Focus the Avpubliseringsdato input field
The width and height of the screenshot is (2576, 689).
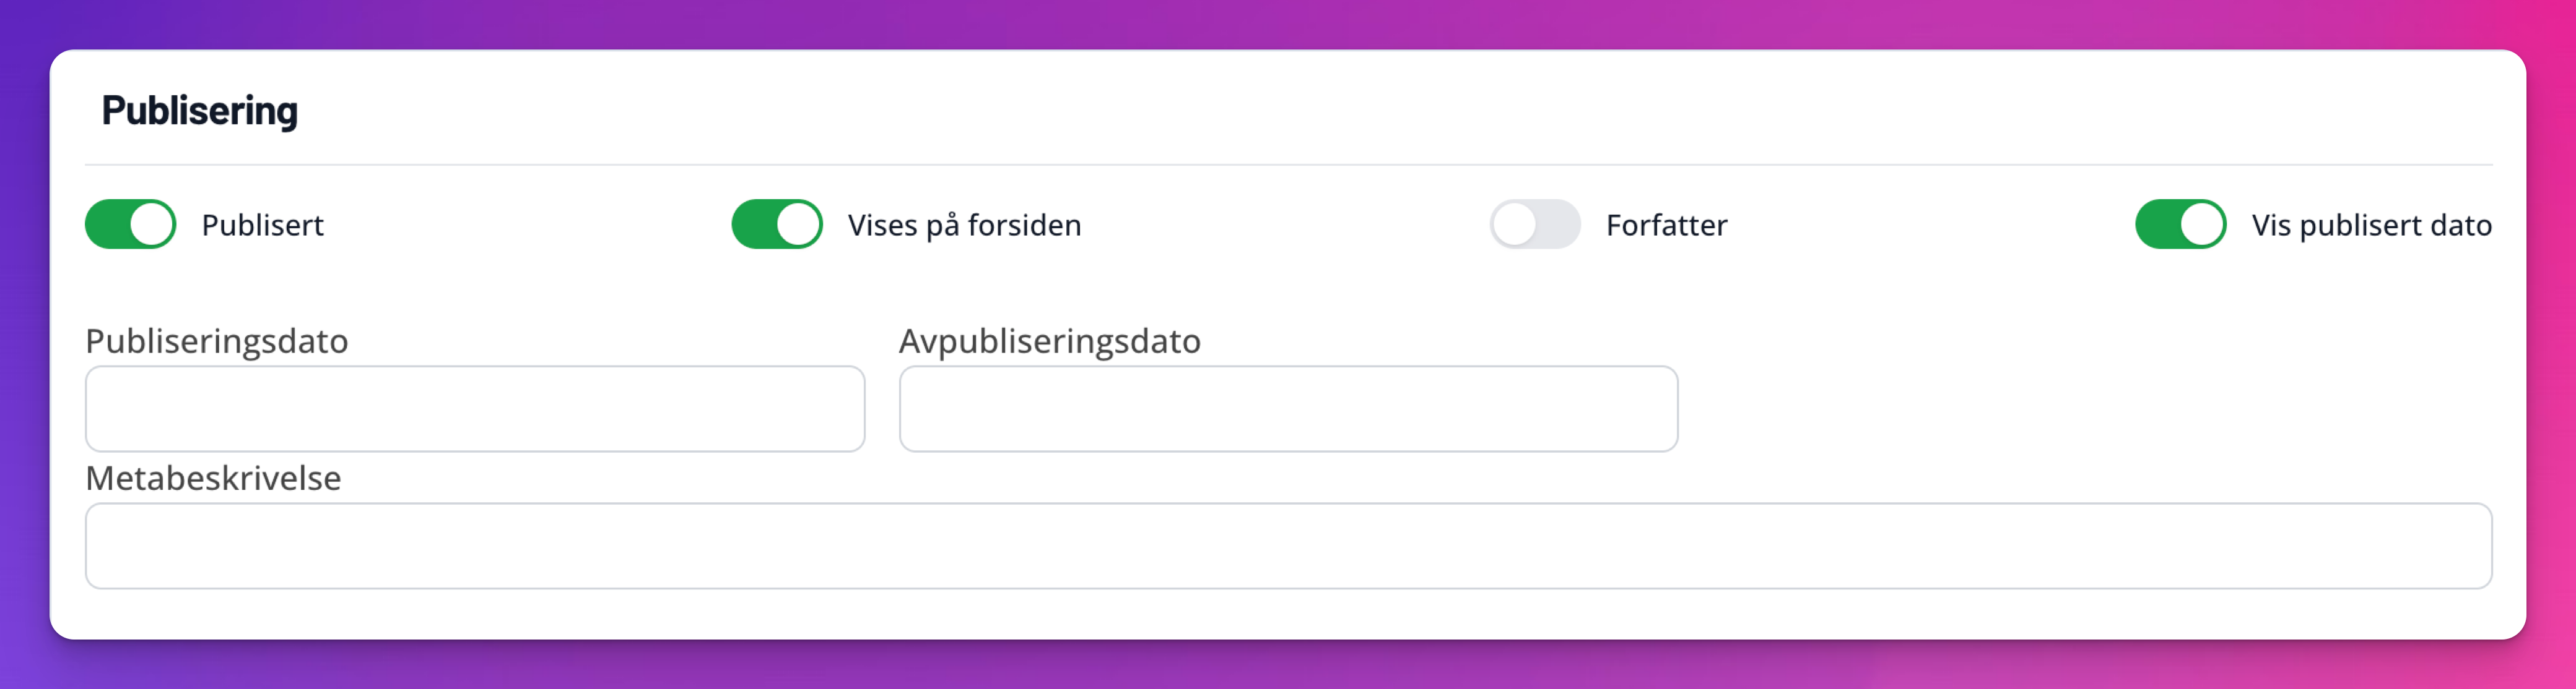(1288, 408)
